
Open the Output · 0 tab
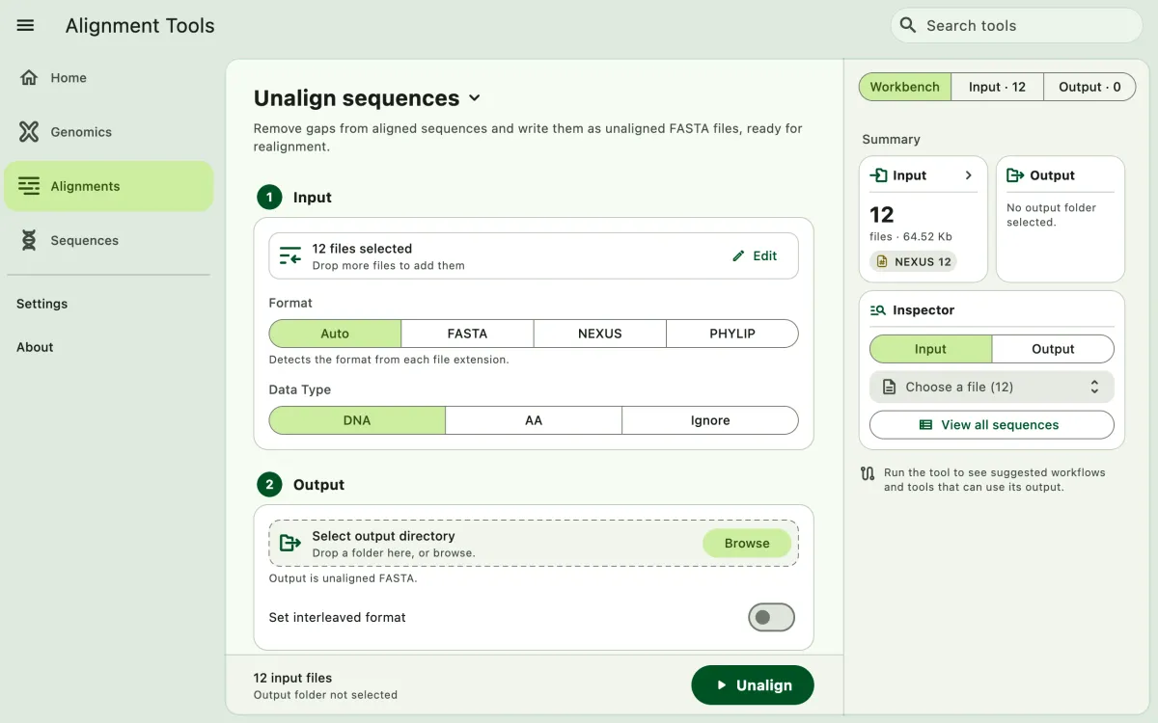tap(1089, 87)
